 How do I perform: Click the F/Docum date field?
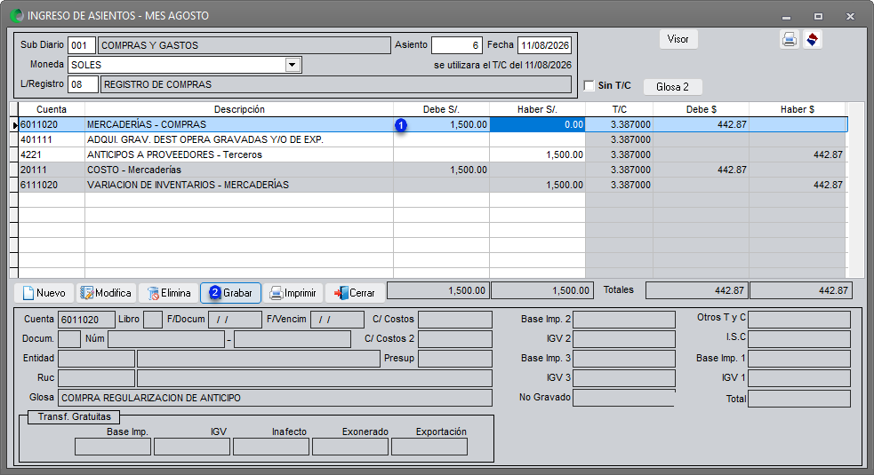pyautogui.click(x=235, y=320)
